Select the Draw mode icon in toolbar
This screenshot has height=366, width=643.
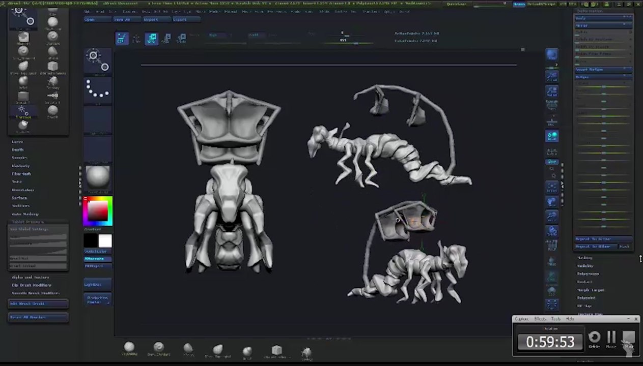tap(136, 38)
